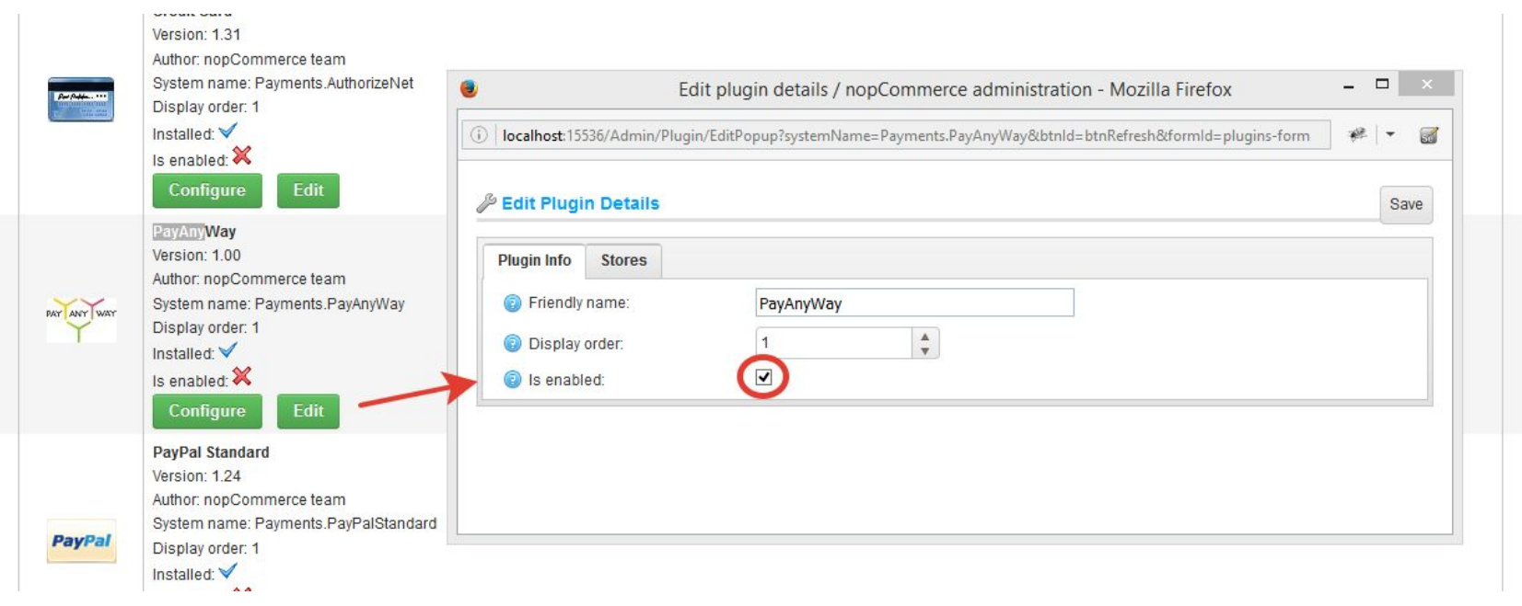This screenshot has width=1522, height=606.
Task: Close the Edit plugin details popup window
Action: click(x=1426, y=84)
